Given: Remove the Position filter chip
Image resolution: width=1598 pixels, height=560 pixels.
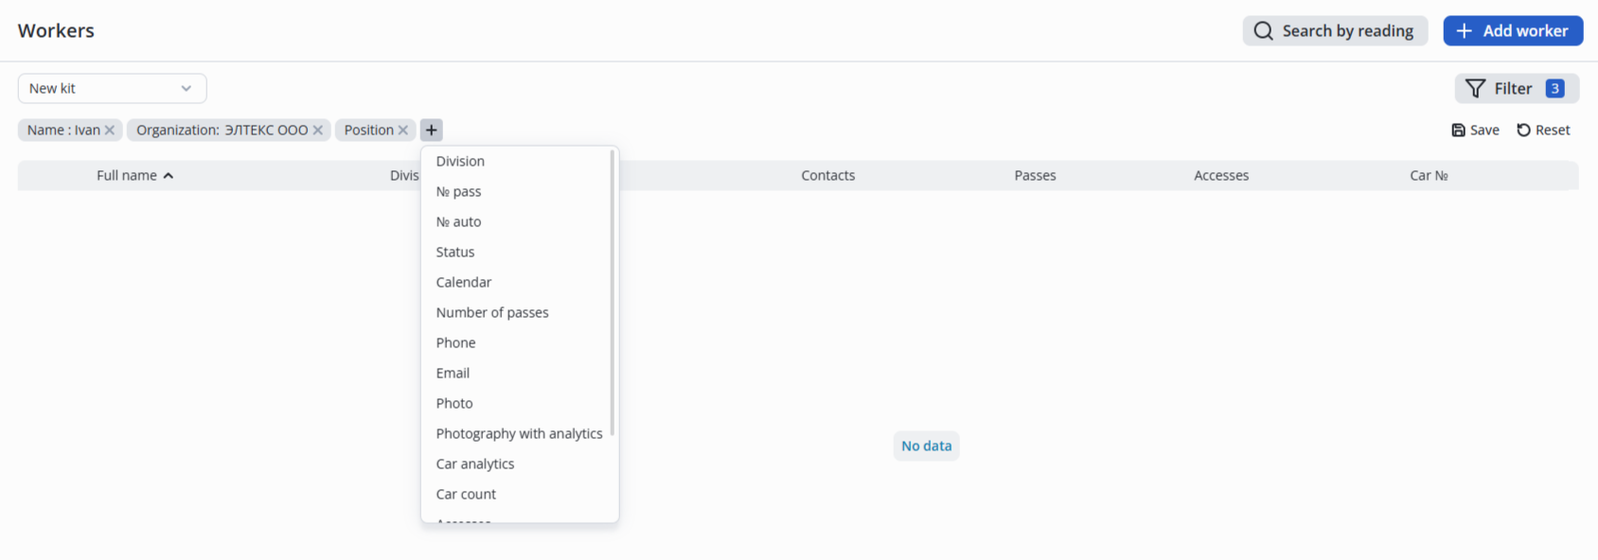Looking at the screenshot, I should pos(403,131).
